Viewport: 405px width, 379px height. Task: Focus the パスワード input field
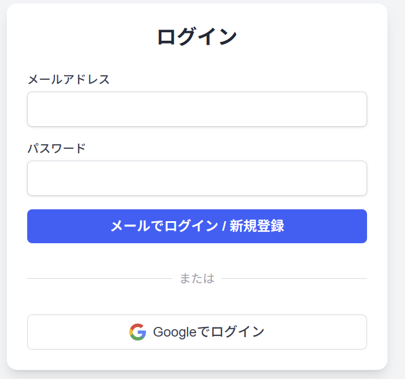(197, 178)
